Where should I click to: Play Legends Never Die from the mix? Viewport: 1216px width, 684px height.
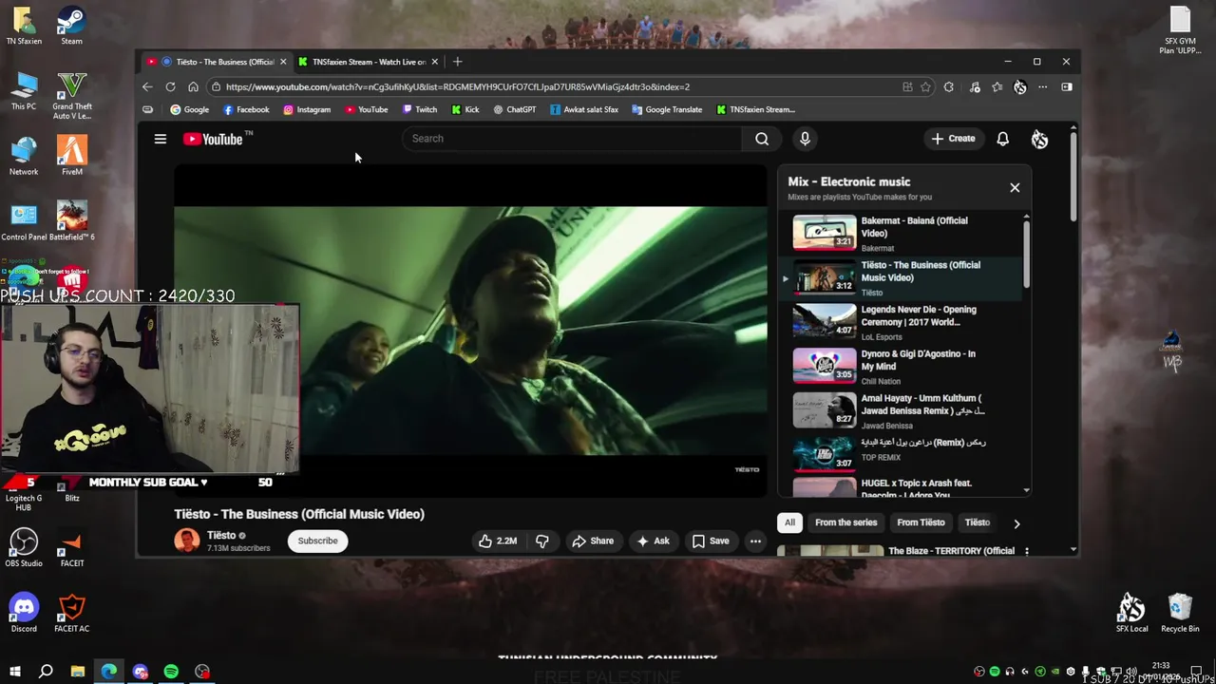[x=901, y=322]
